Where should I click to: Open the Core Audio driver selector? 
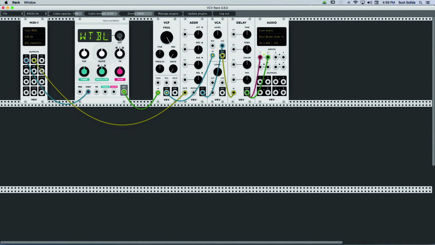tap(272, 31)
